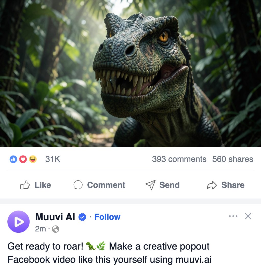Click the dinosaur video thumbnail
The height and width of the screenshot is (273, 261).
tap(130, 74)
